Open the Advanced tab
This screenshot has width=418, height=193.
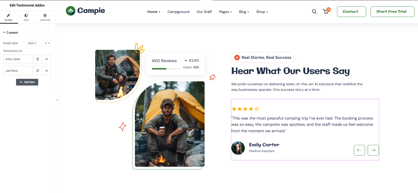tap(45, 17)
